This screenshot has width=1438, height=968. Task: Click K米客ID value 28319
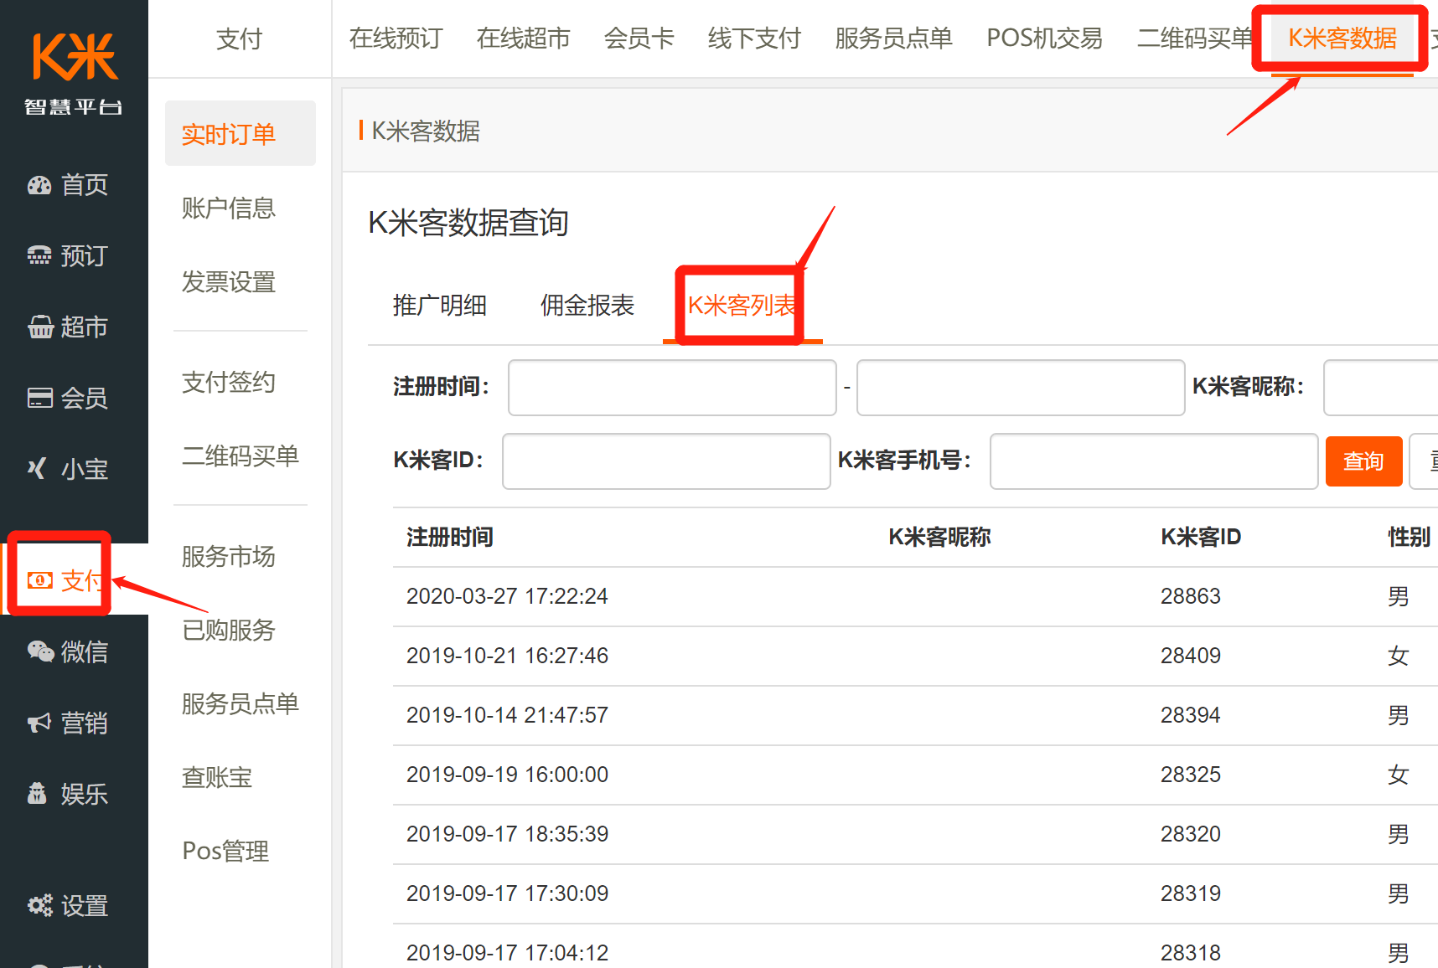click(1191, 893)
